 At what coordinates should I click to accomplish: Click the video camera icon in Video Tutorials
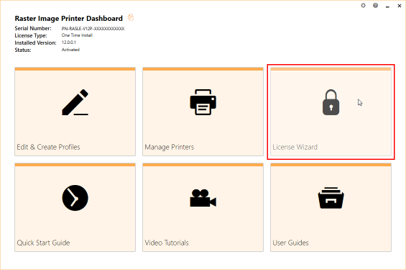(203, 198)
